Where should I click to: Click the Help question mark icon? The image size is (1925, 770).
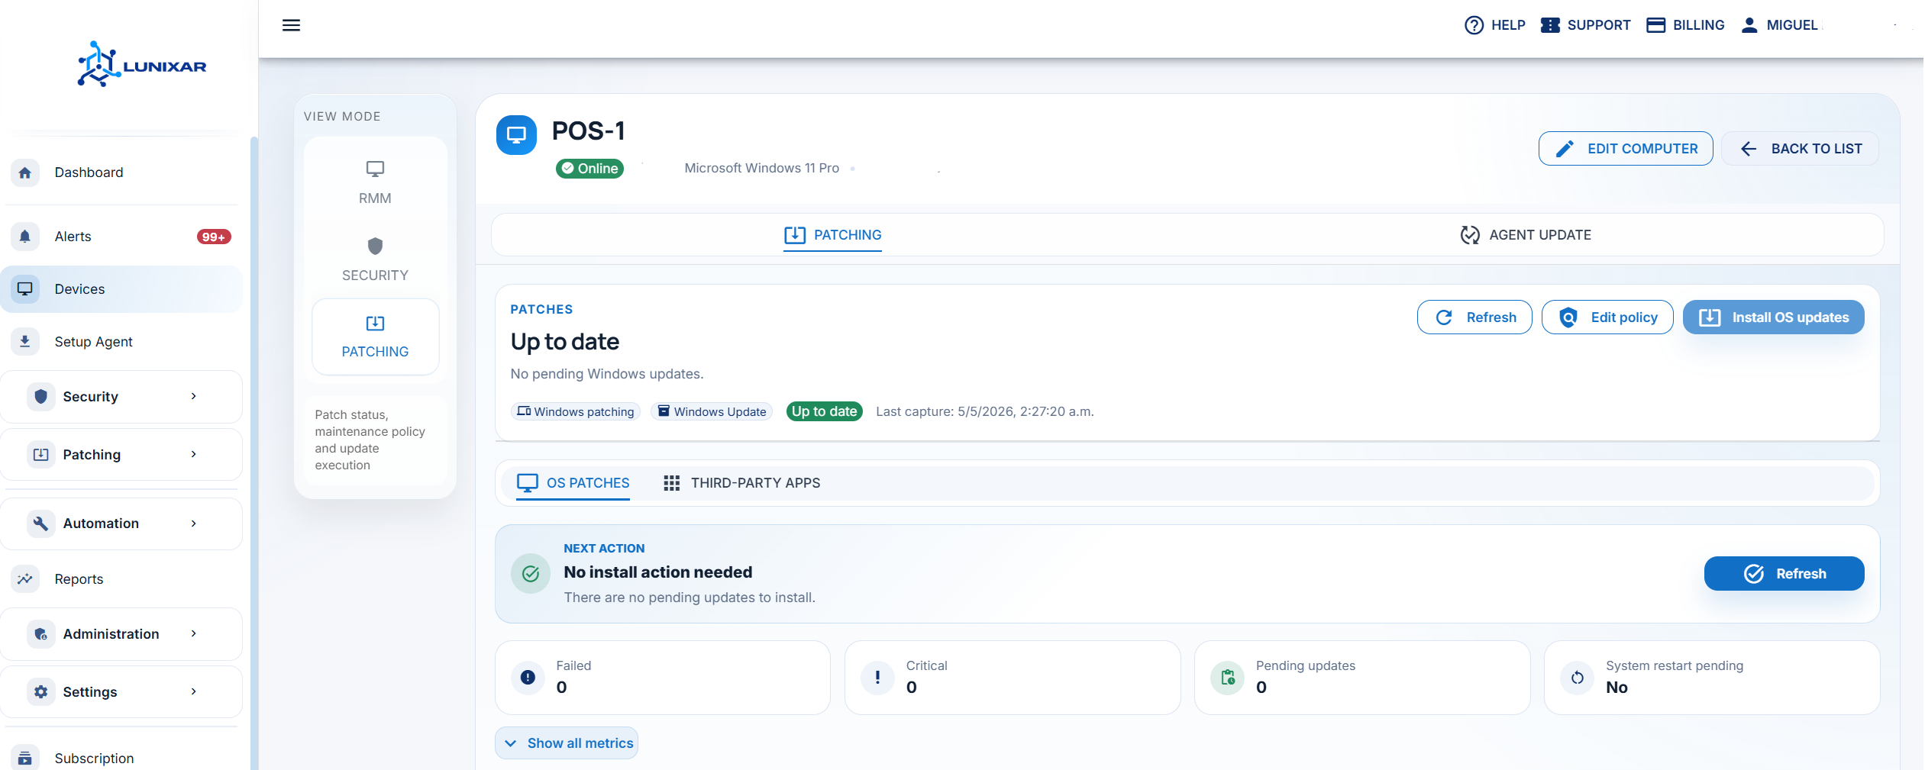pos(1474,25)
